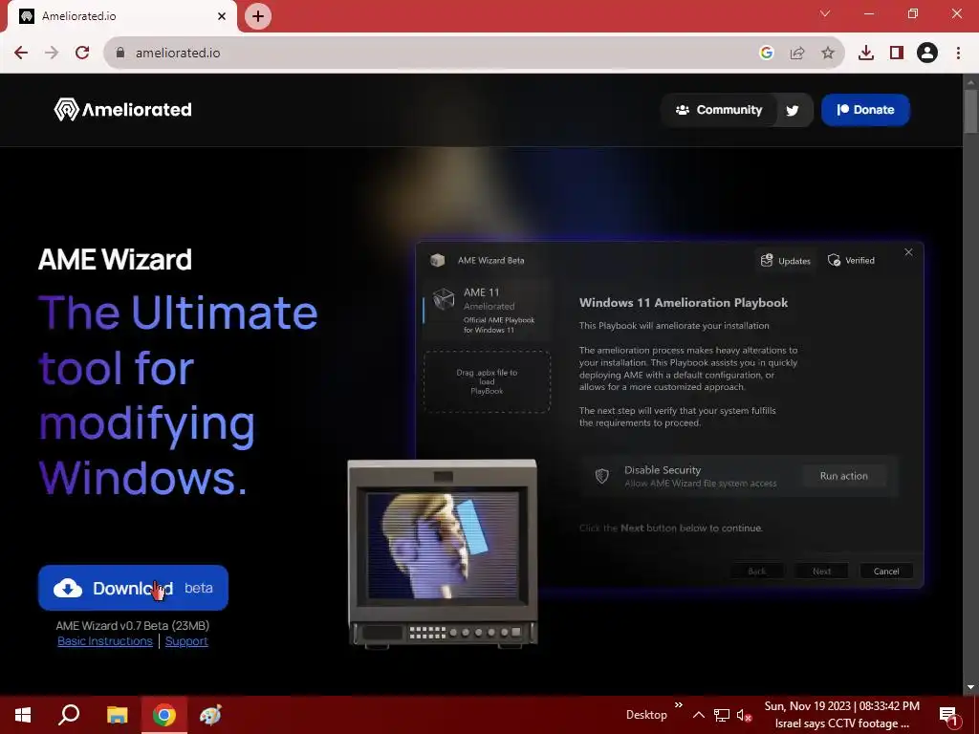The image size is (979, 734).
Task: Click the browser forward arrow
Action: pos(52,54)
